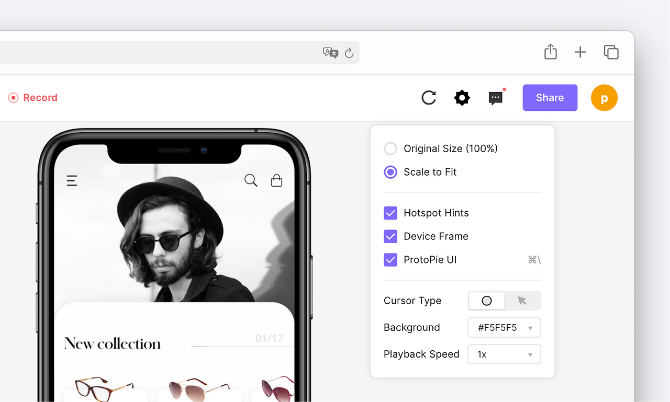Image resolution: width=670 pixels, height=402 pixels.
Task: Select the Scale to Fit option
Action: pyautogui.click(x=390, y=172)
